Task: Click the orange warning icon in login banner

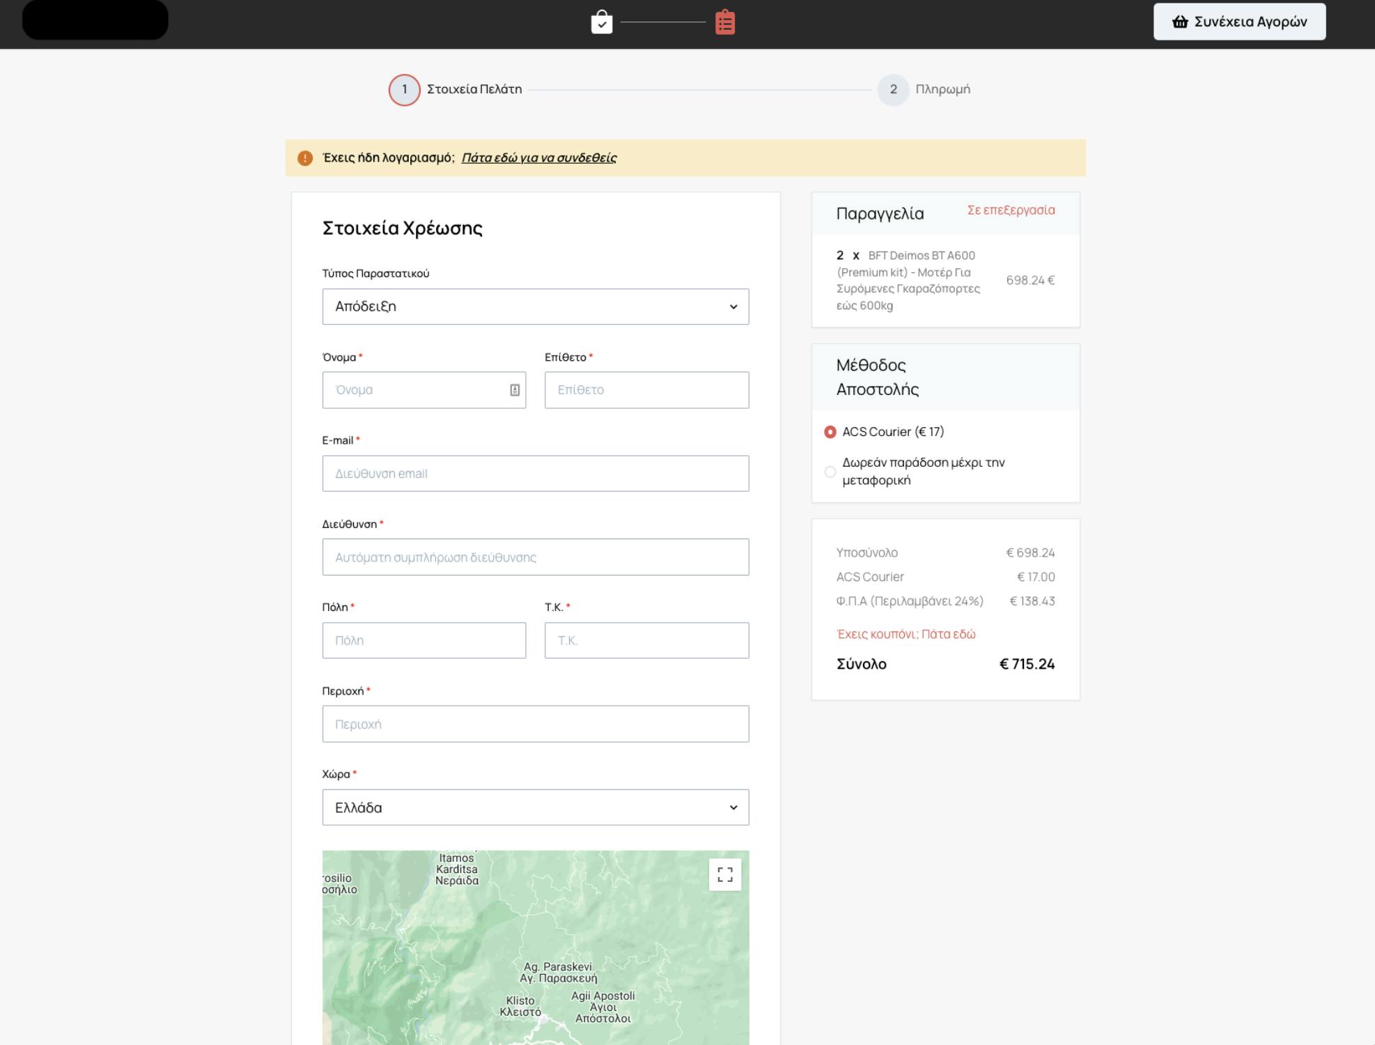Action: tap(305, 158)
